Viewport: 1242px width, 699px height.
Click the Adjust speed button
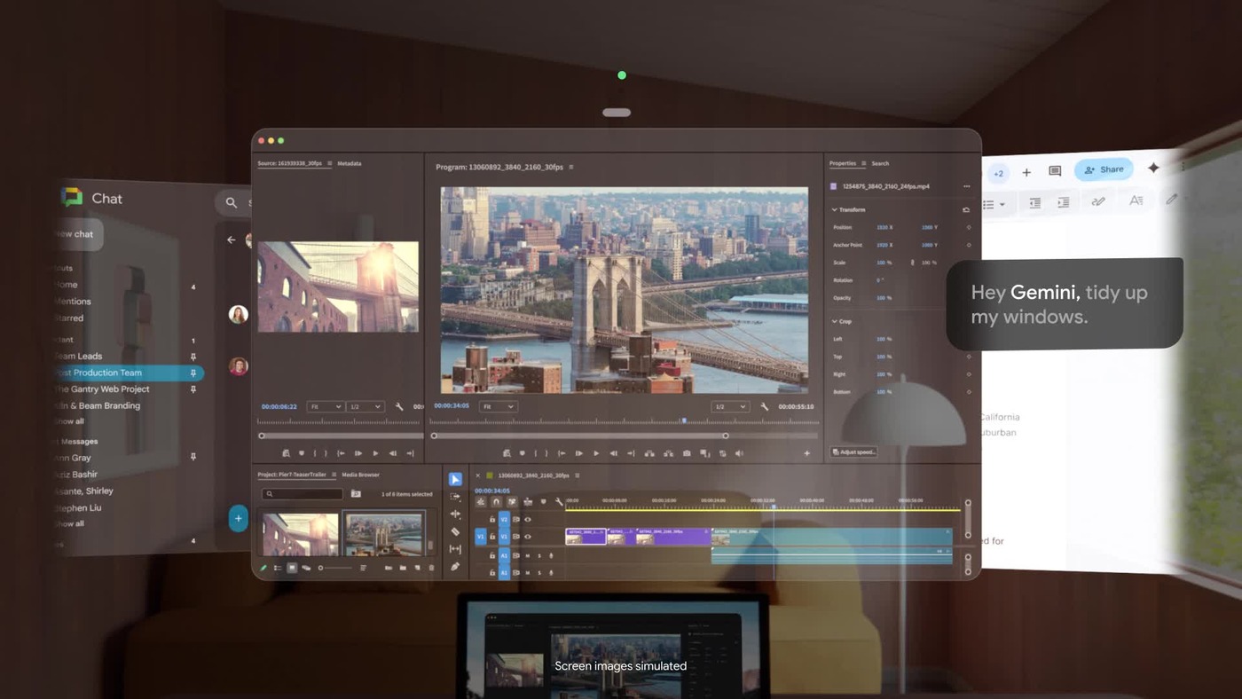(854, 452)
